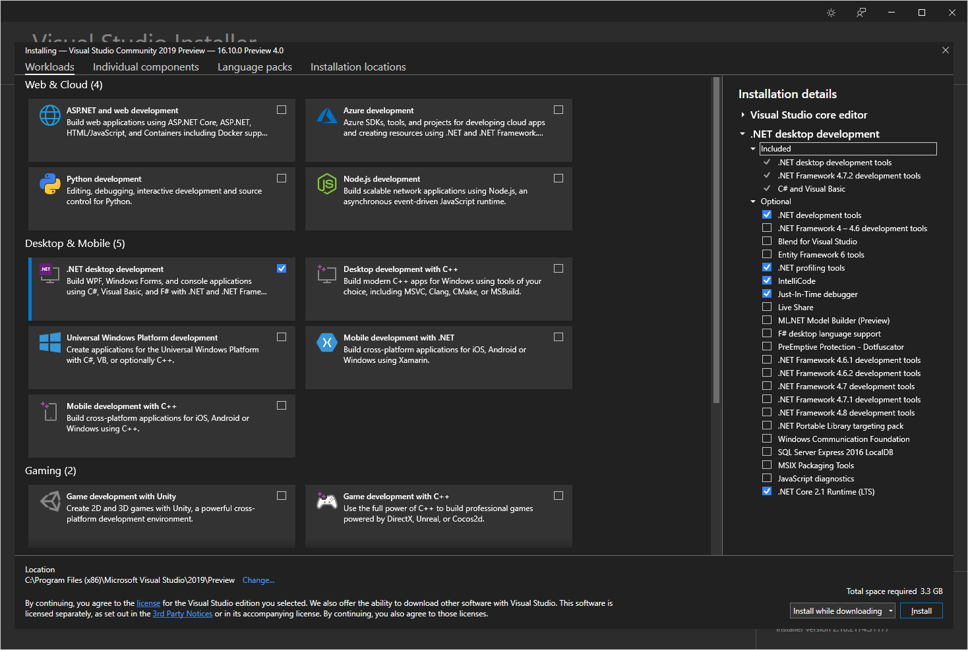Click the Install button
The width and height of the screenshot is (968, 650).
pos(921,611)
